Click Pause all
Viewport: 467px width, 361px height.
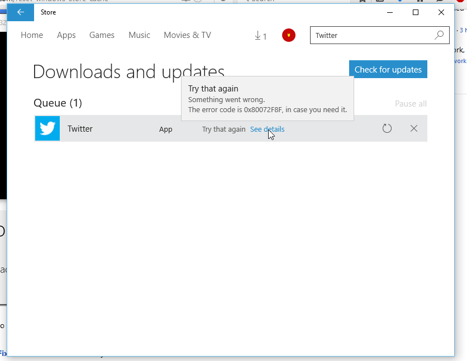coord(411,103)
